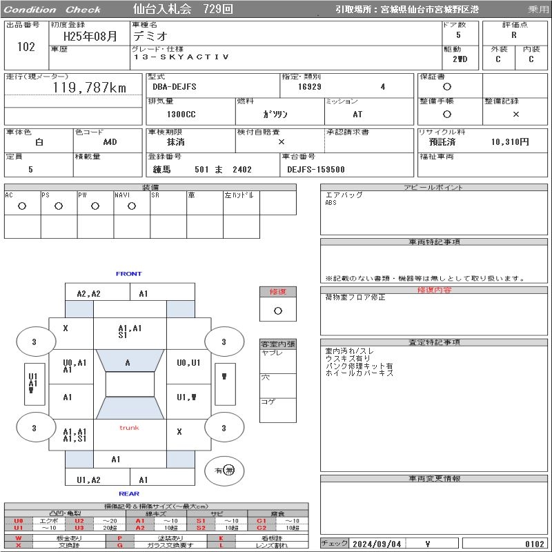Click the ミッション AT field
This screenshot has height=552, width=552.
click(x=357, y=115)
